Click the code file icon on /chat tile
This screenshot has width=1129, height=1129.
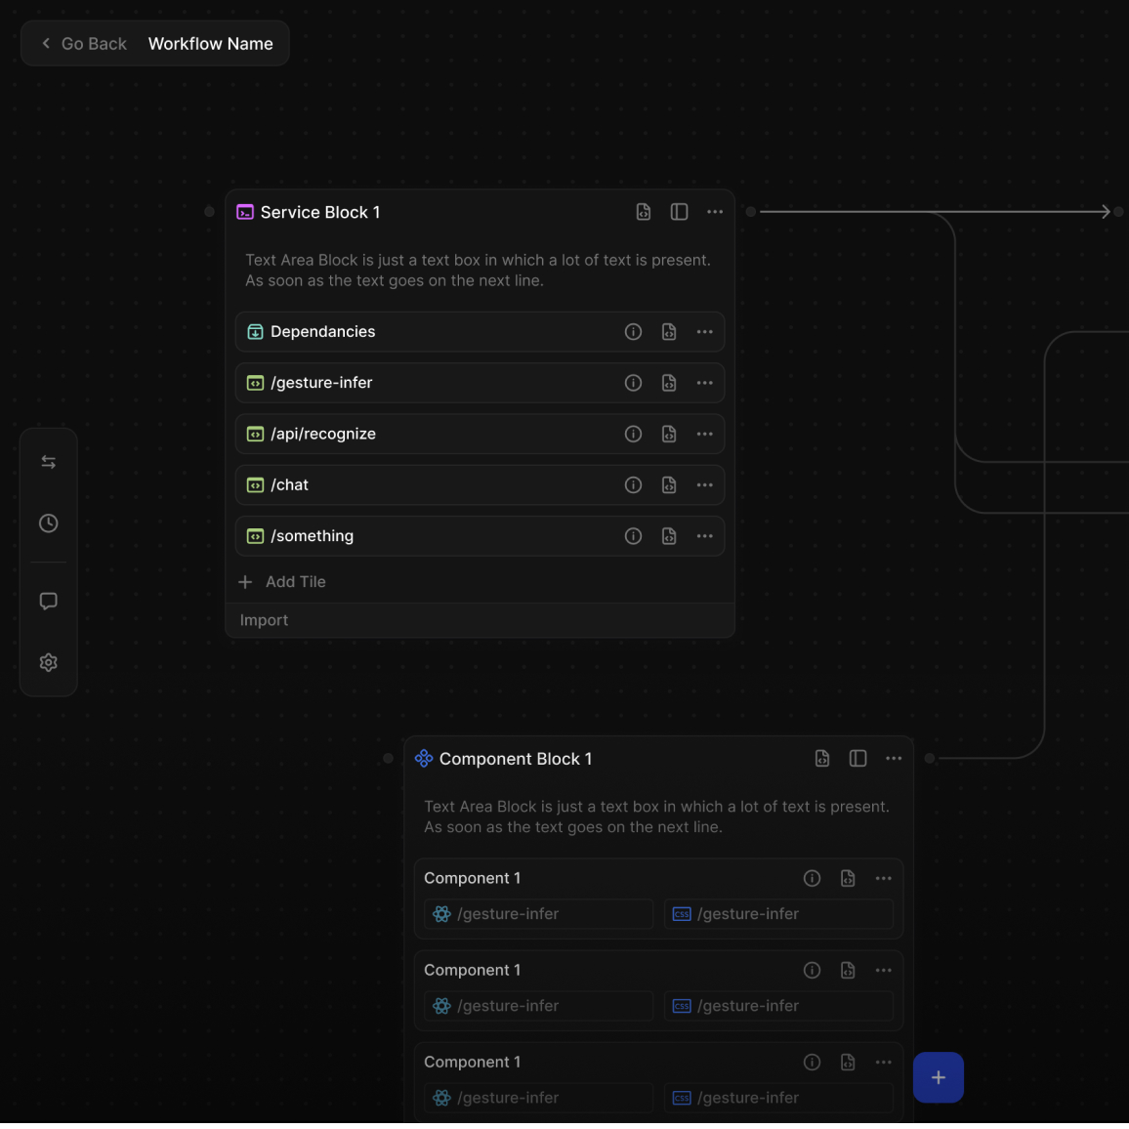pos(669,484)
